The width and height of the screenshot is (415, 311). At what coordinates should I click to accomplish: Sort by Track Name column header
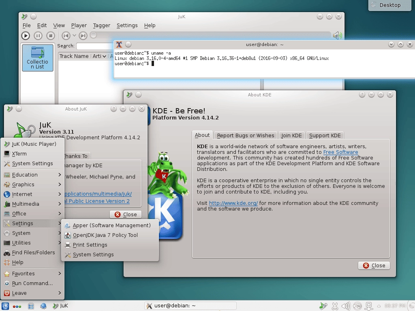74,56
